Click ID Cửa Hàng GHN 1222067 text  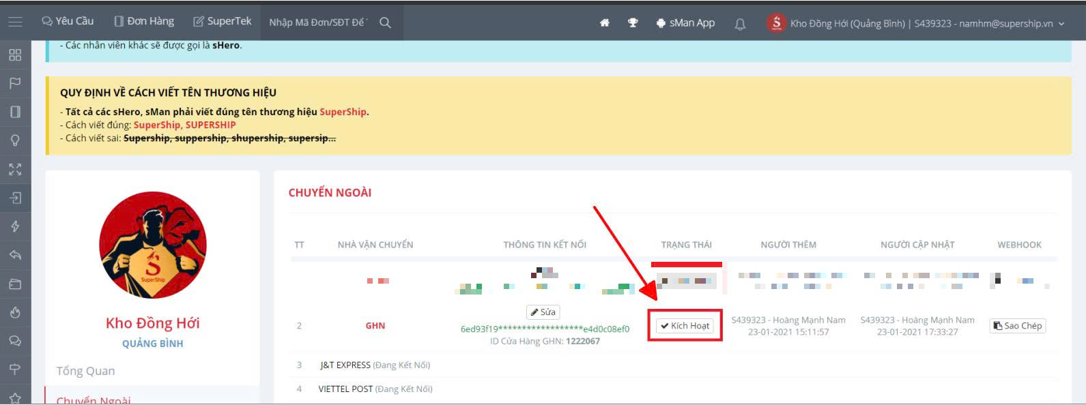tap(545, 341)
